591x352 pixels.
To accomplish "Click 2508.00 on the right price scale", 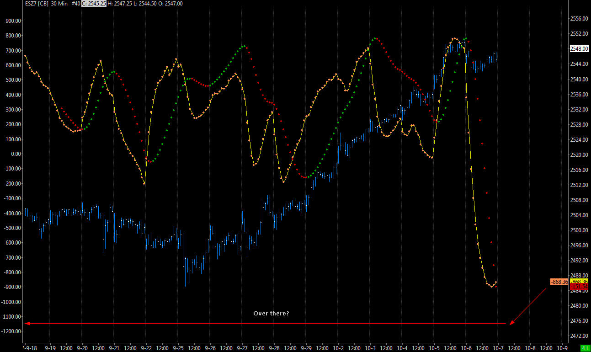I will 578,200.
